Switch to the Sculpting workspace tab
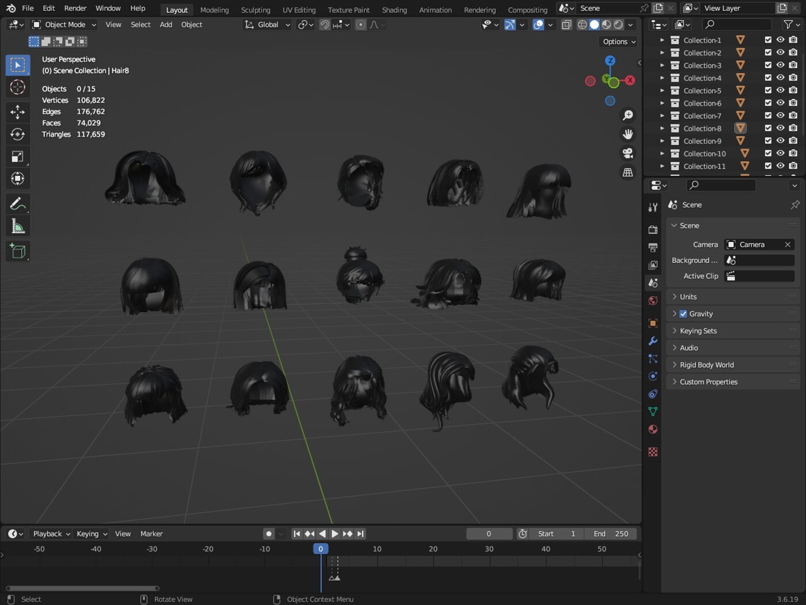Image resolution: width=806 pixels, height=605 pixels. pos(255,10)
